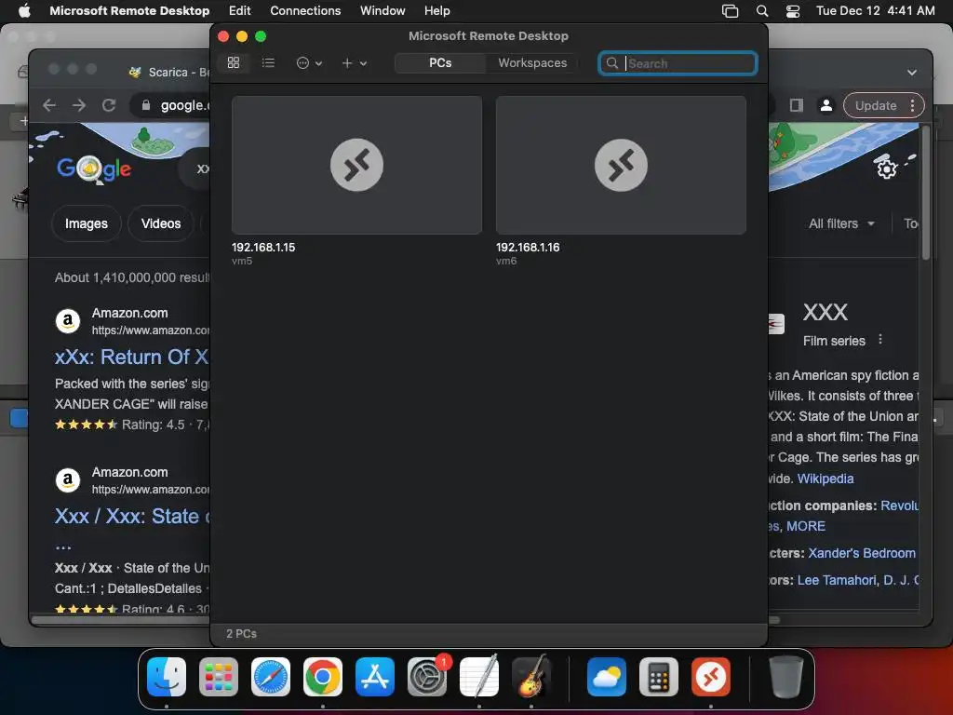953x715 pixels.
Task: Open the Edit menu in menu bar
Action: click(x=239, y=10)
